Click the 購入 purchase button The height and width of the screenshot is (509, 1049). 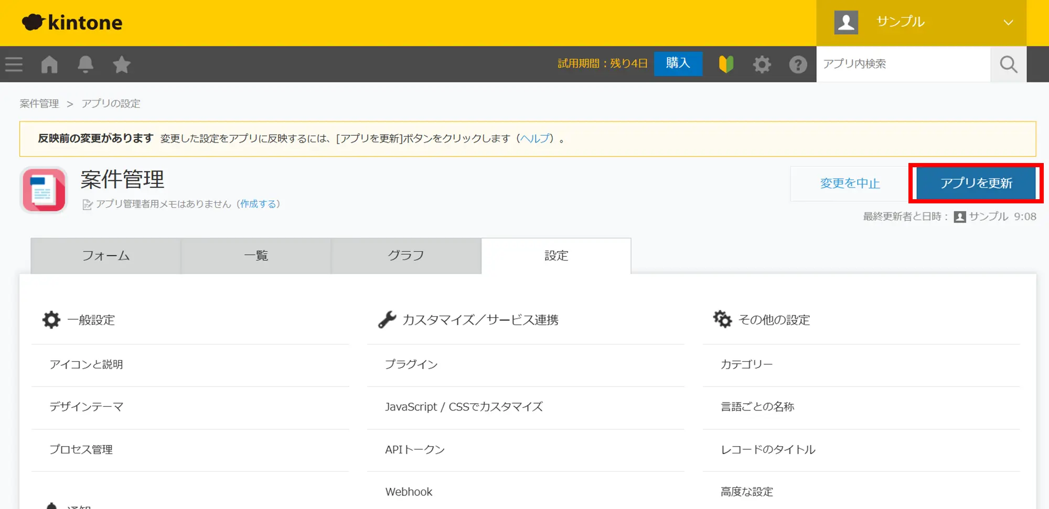click(678, 63)
